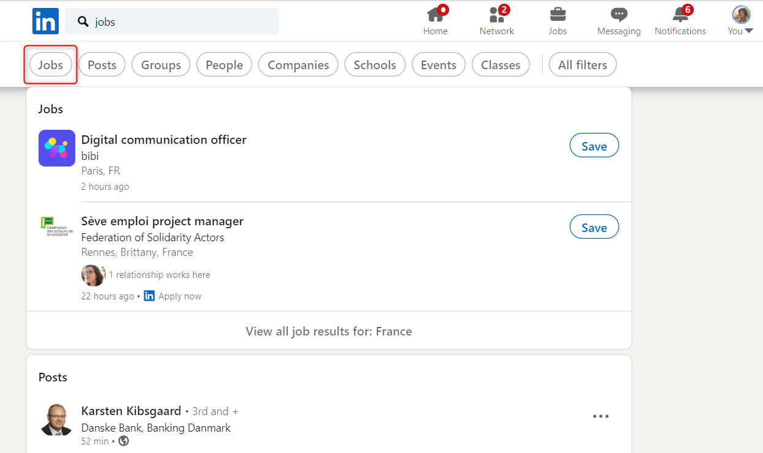Select the Events filter tab
Viewport: 763px width, 453px height.
pyautogui.click(x=438, y=65)
